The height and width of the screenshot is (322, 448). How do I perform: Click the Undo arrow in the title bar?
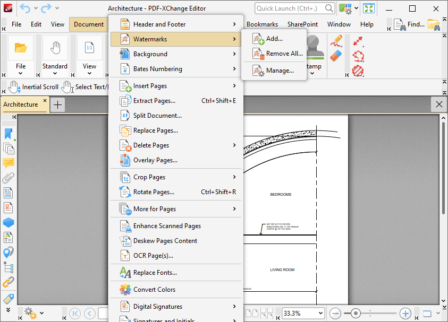coord(25,8)
